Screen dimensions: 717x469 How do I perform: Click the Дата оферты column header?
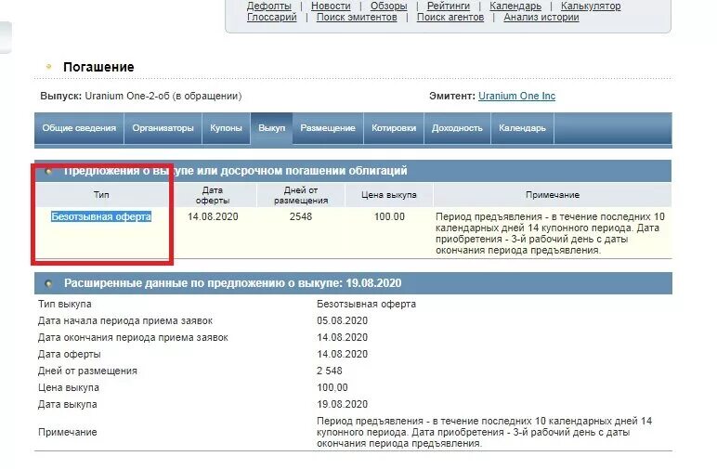pos(213,195)
